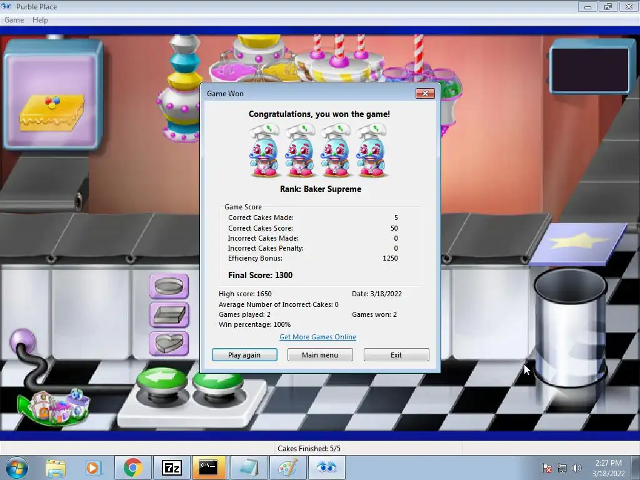Open the Help menu
This screenshot has height=480, width=640.
(40, 20)
